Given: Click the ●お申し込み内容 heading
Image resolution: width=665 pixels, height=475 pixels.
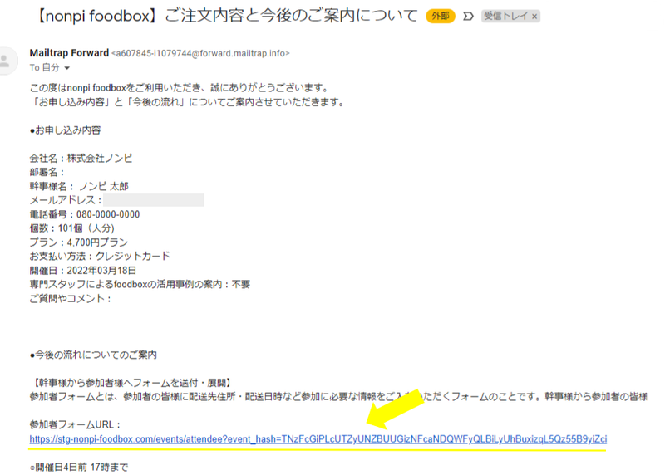Looking at the screenshot, I should [65, 130].
